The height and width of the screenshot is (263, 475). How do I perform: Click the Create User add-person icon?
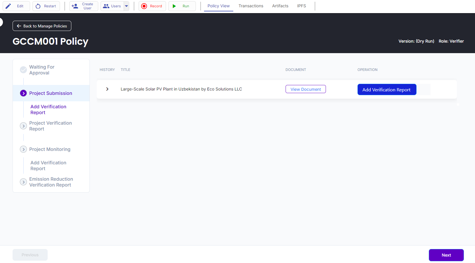pyautogui.click(x=75, y=6)
